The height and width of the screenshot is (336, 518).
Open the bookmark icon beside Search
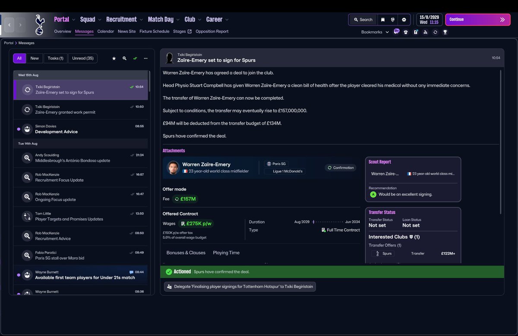[382, 19]
